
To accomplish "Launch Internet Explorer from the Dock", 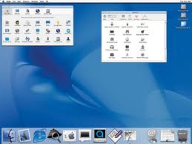I will (39, 136).
